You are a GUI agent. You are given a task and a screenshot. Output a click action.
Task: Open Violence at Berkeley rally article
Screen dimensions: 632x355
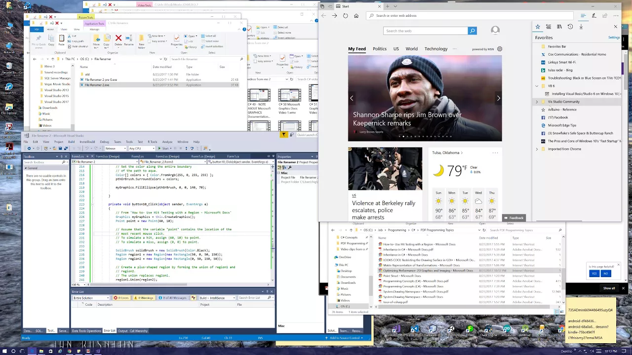(384, 210)
